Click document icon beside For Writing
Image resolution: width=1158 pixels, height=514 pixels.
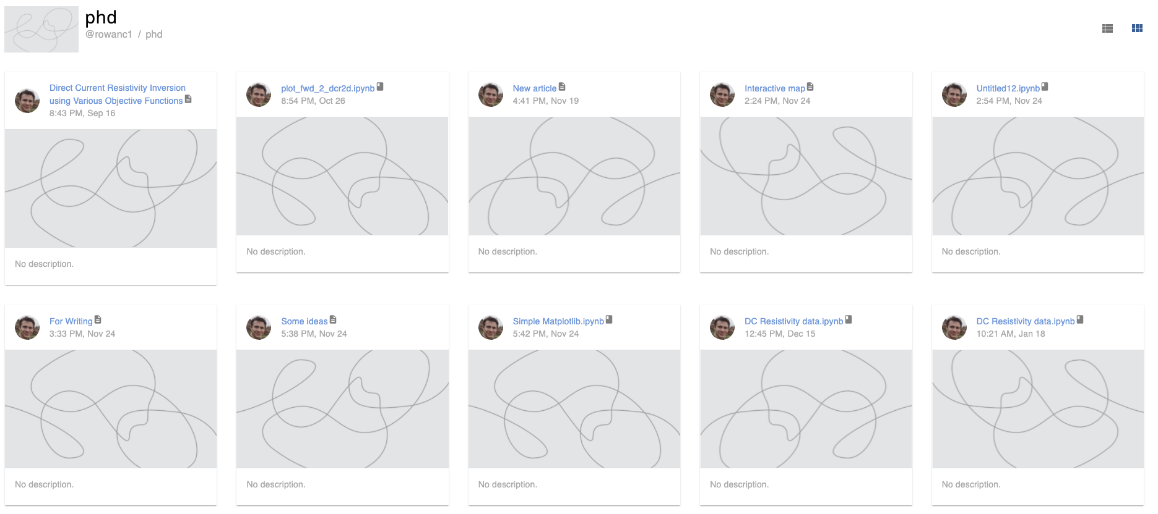click(98, 320)
